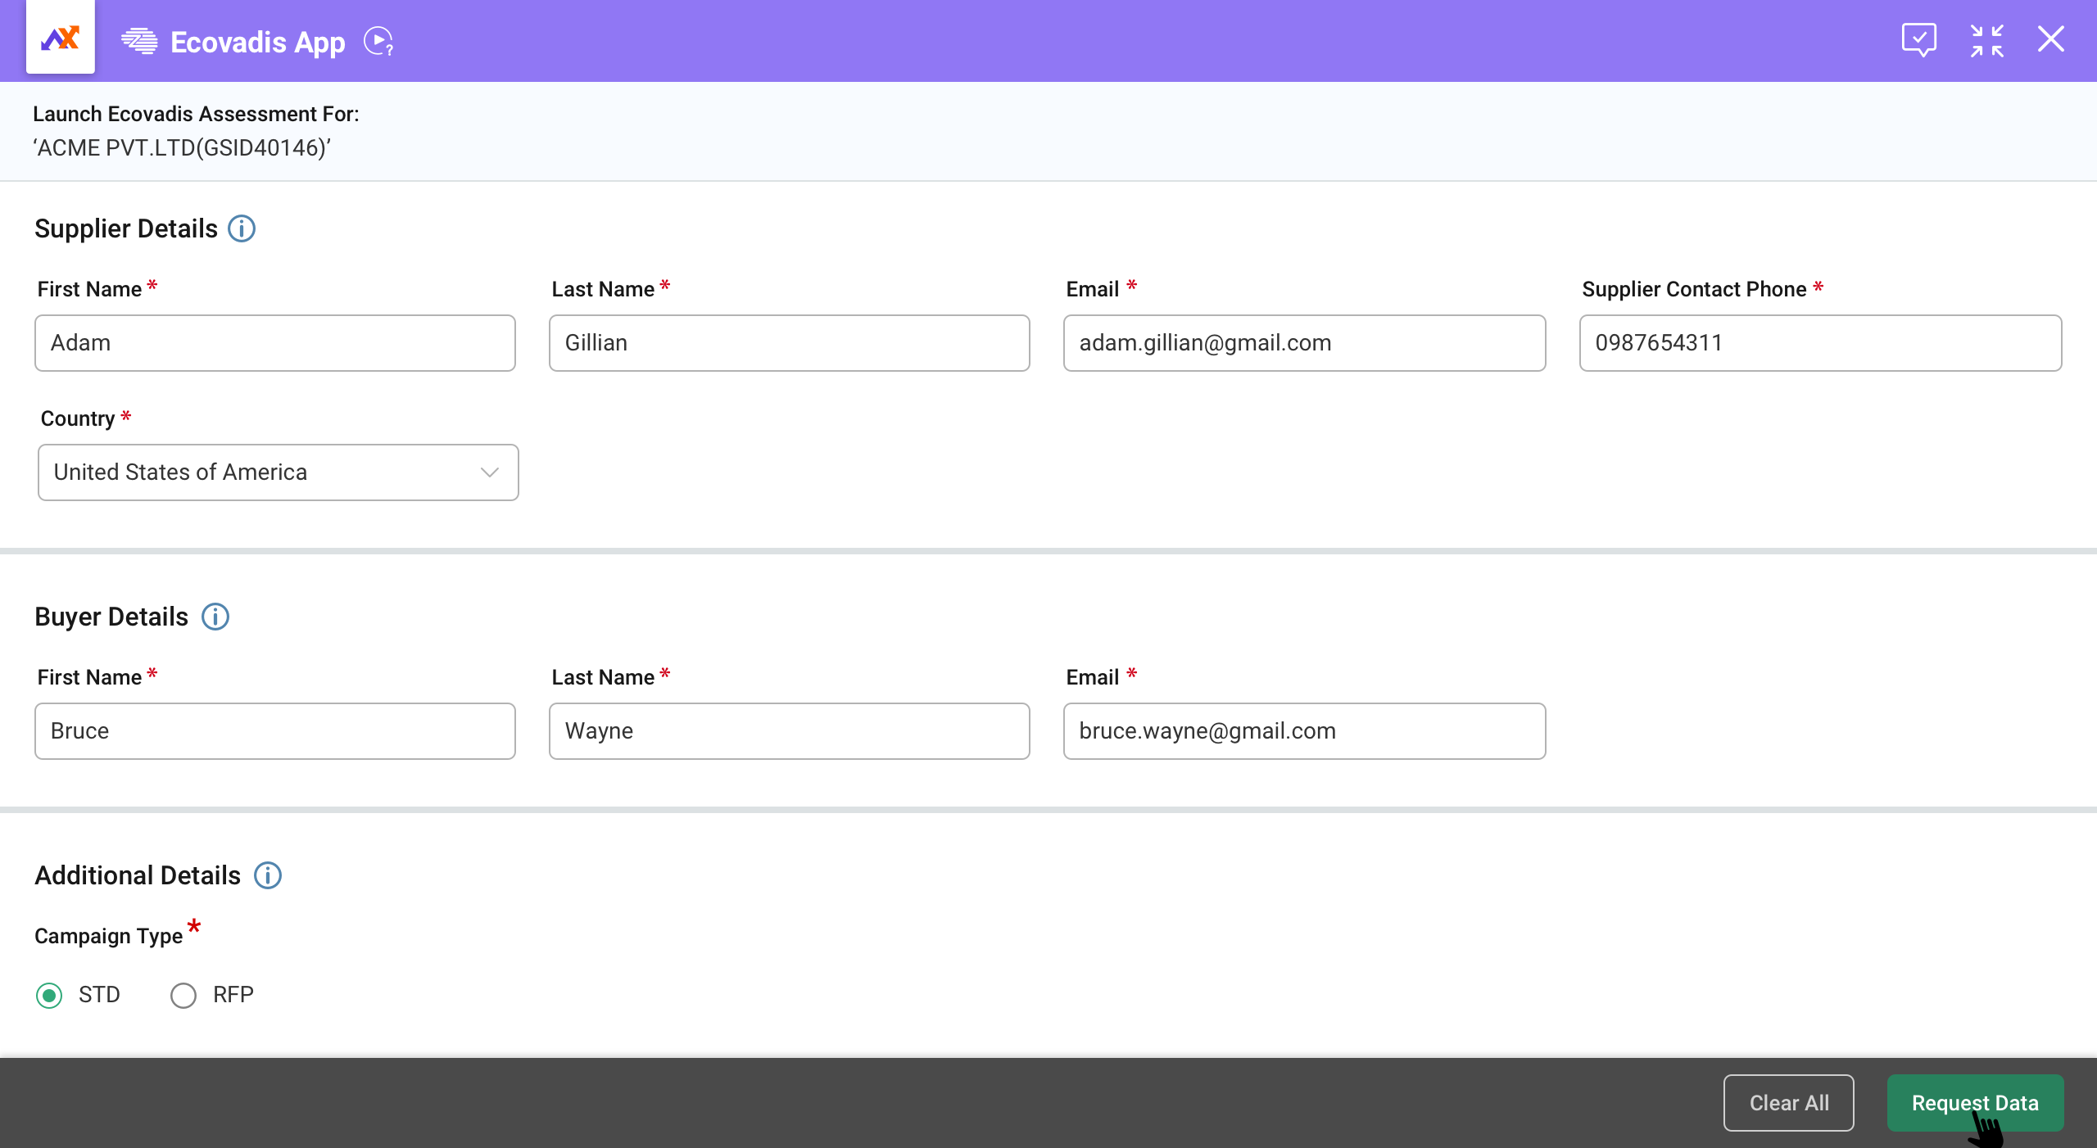
Task: Edit the Supplier Contact Phone field
Action: point(1821,343)
